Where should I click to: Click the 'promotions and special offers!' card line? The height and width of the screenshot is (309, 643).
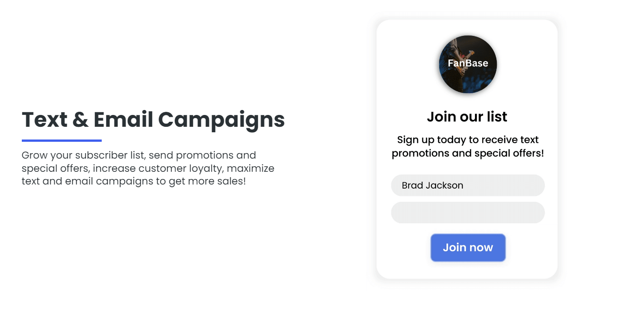point(468,153)
